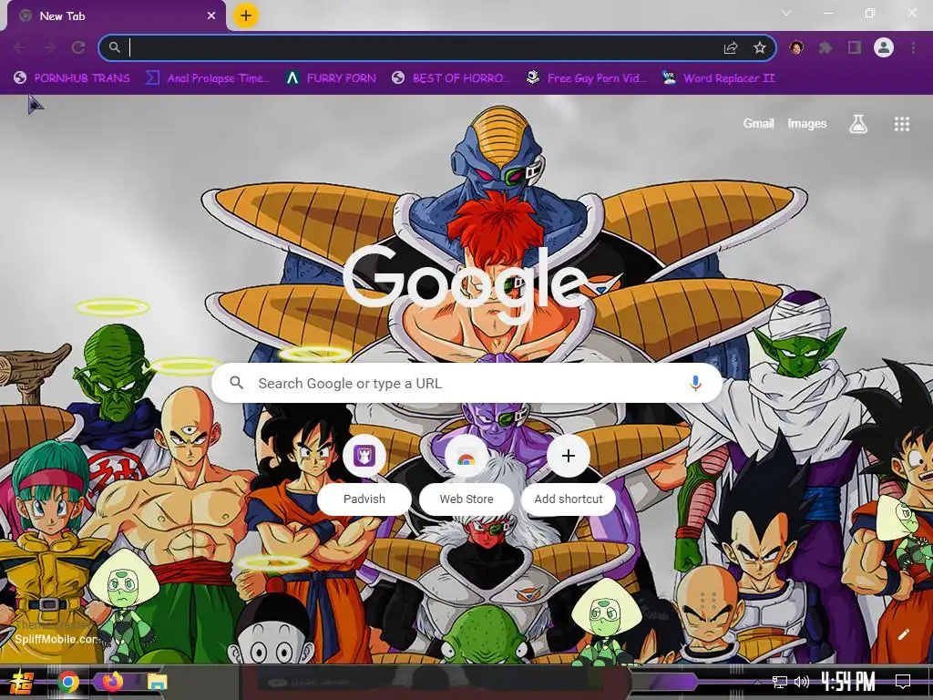Open the Web Store shortcut tile
Image resolution: width=933 pixels, height=700 pixels.
point(466,474)
